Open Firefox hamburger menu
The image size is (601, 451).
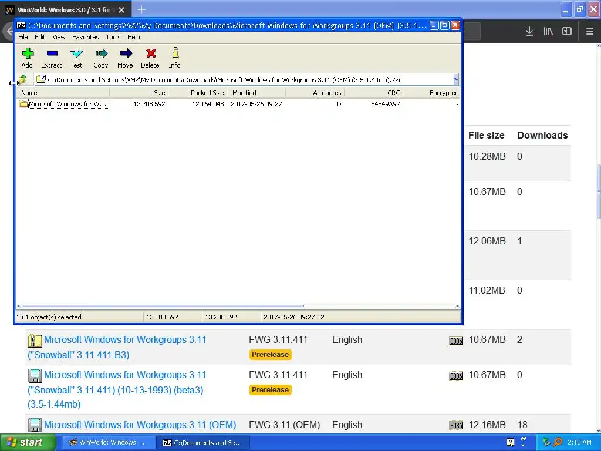(x=589, y=31)
